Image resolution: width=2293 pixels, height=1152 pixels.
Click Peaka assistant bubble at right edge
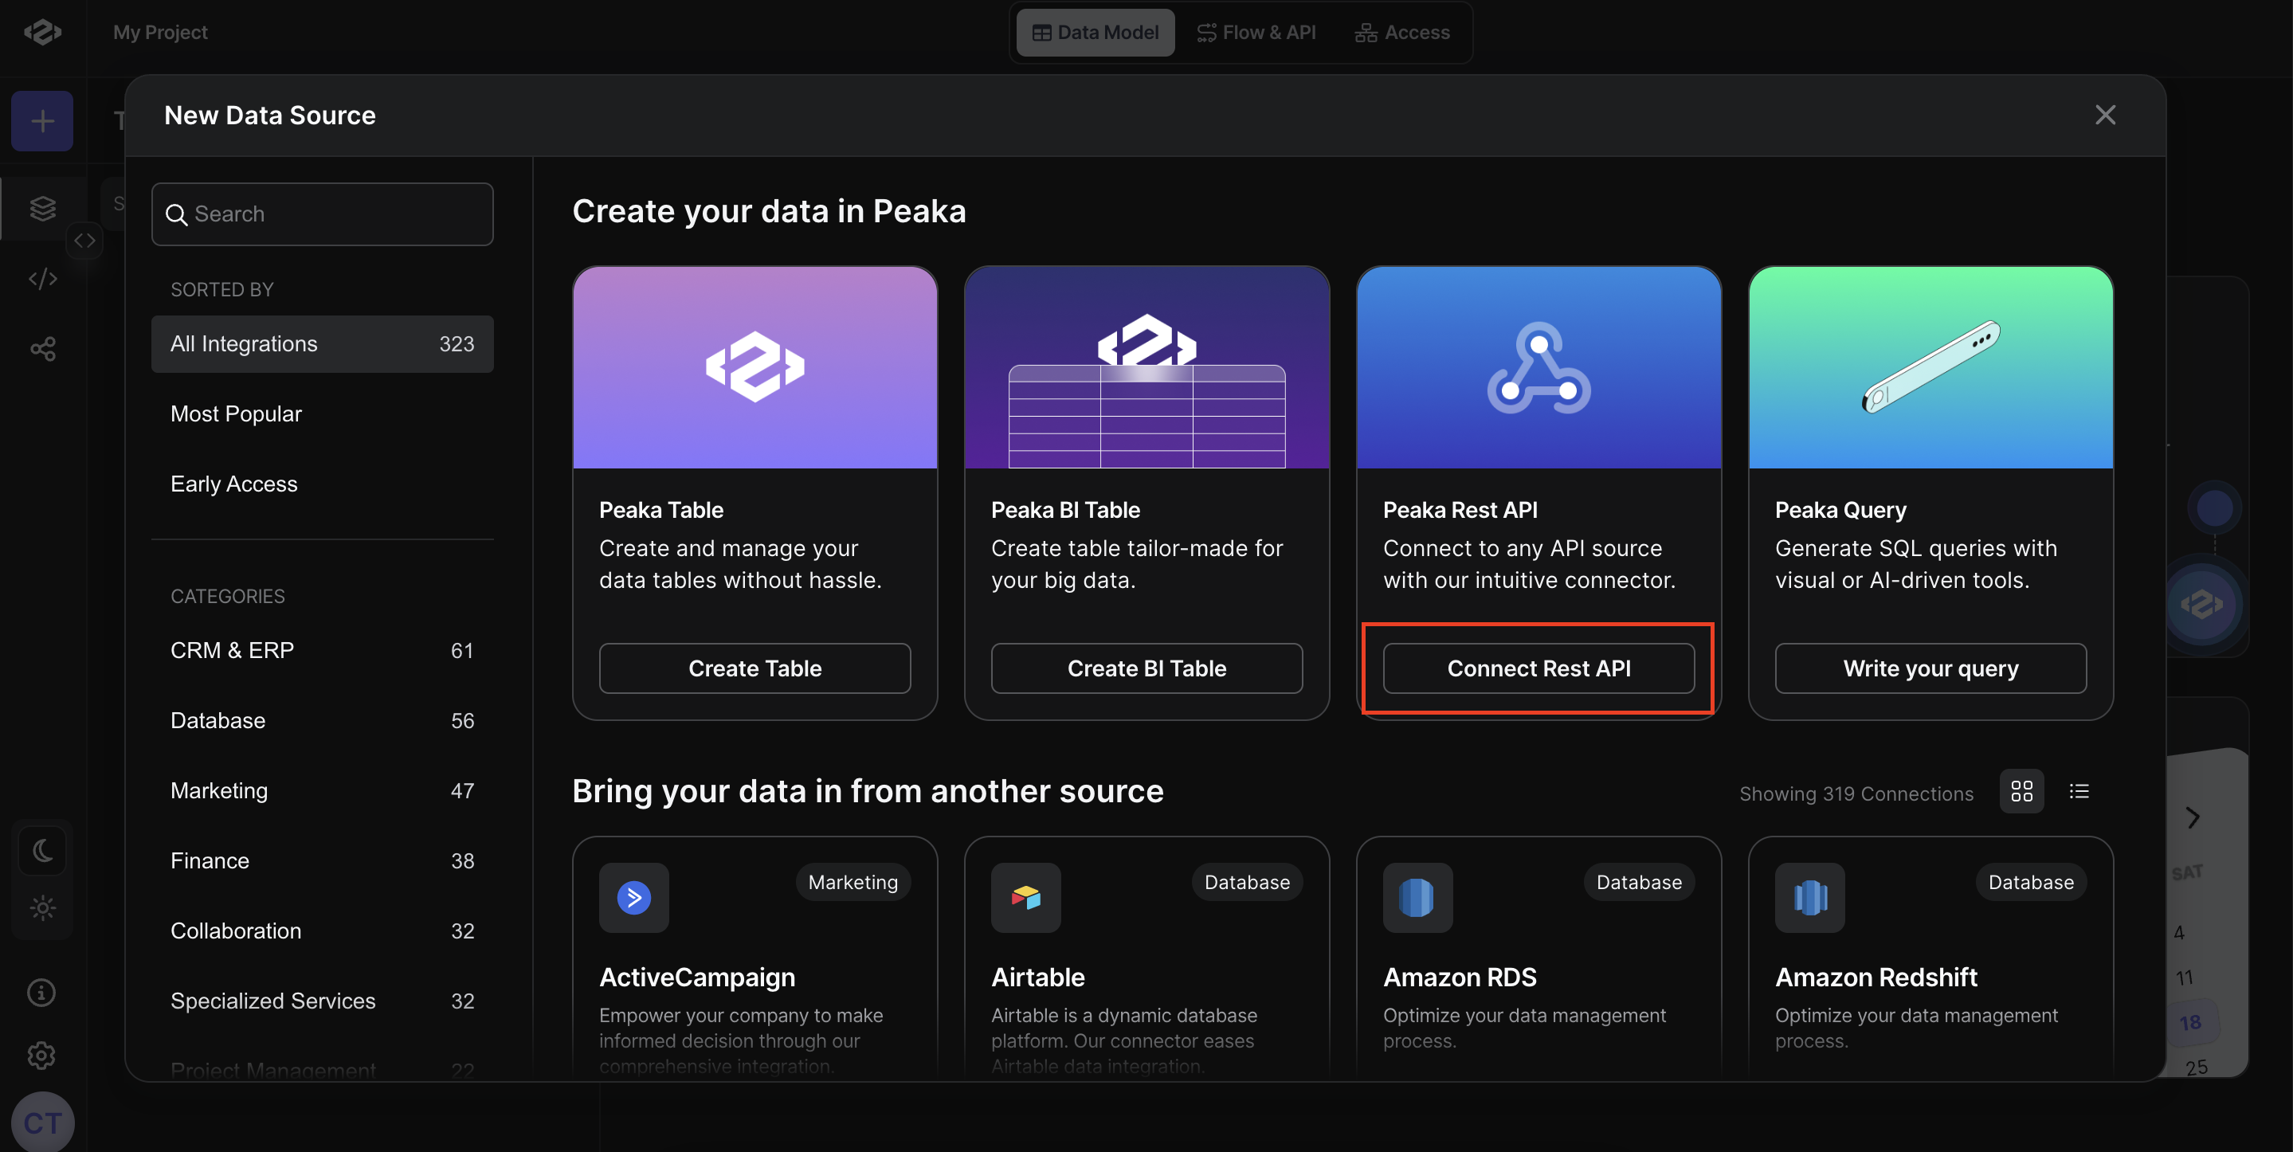click(2201, 605)
